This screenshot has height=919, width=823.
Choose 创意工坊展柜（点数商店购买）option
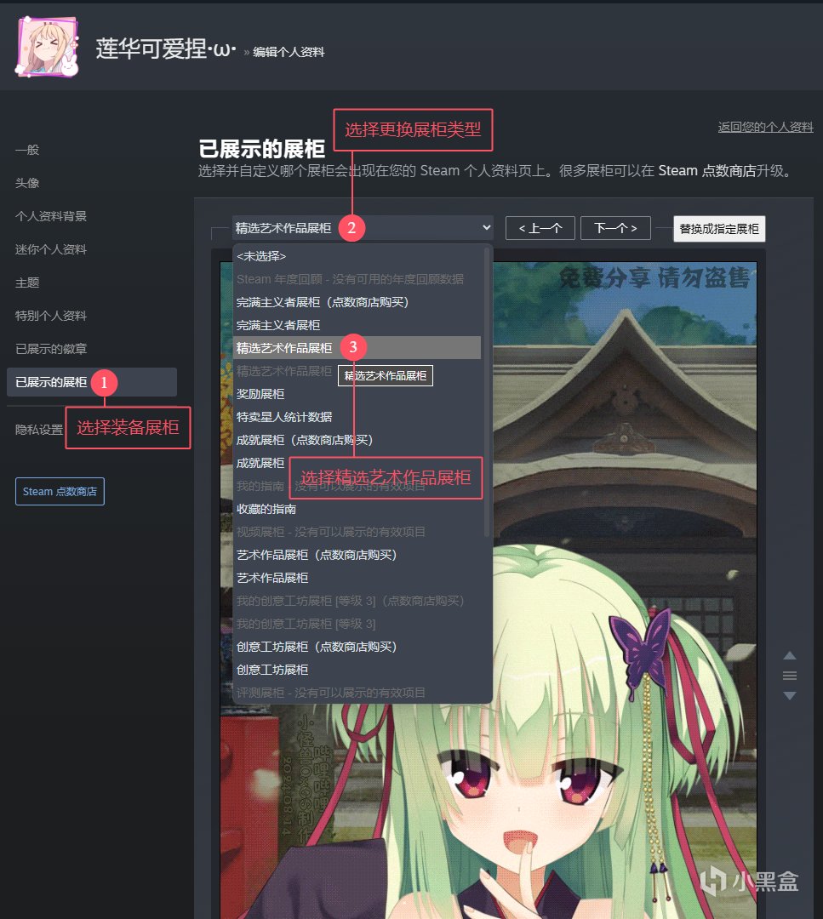357,647
